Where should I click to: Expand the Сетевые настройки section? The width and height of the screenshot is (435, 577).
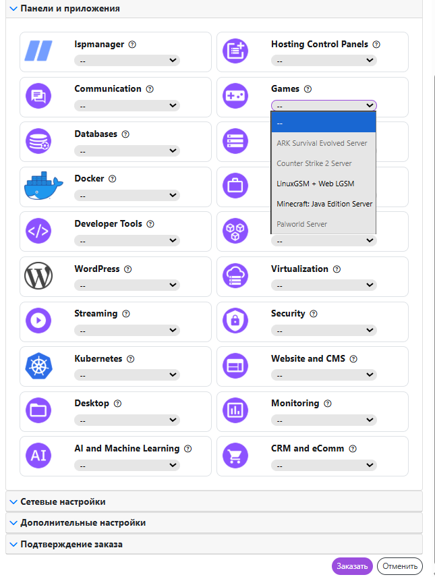point(63,502)
